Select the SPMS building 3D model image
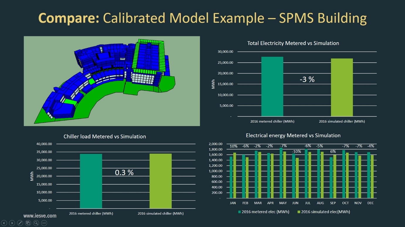The image size is (405, 227). pos(112,81)
